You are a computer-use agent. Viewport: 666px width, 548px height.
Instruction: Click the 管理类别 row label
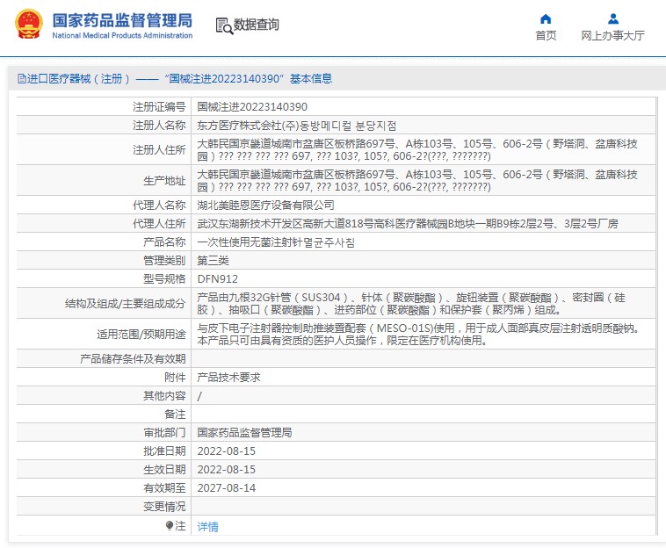click(164, 261)
